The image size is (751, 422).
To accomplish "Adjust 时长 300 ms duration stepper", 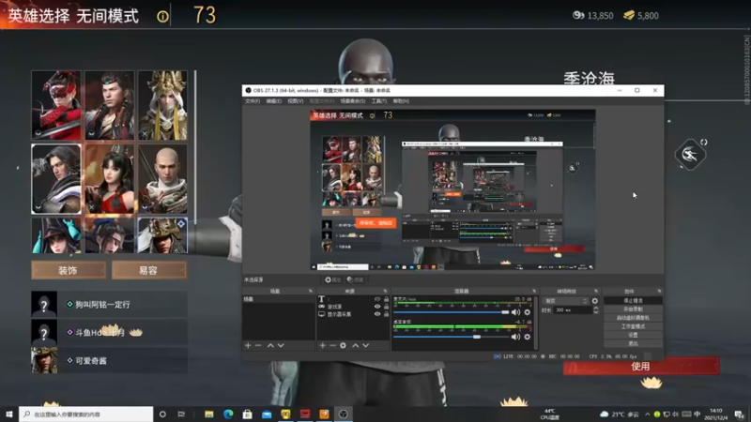I will pyautogui.click(x=596, y=310).
